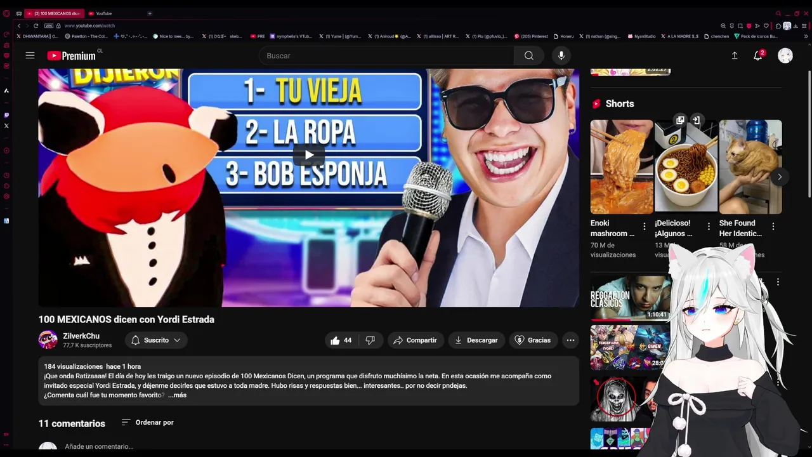Screen dimensions: 812x457
Task: Open the (205) Pinterest bookmark
Action: tap(531, 36)
